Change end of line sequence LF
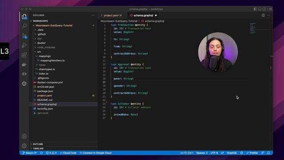This screenshot has height=160, width=284. click(x=222, y=153)
